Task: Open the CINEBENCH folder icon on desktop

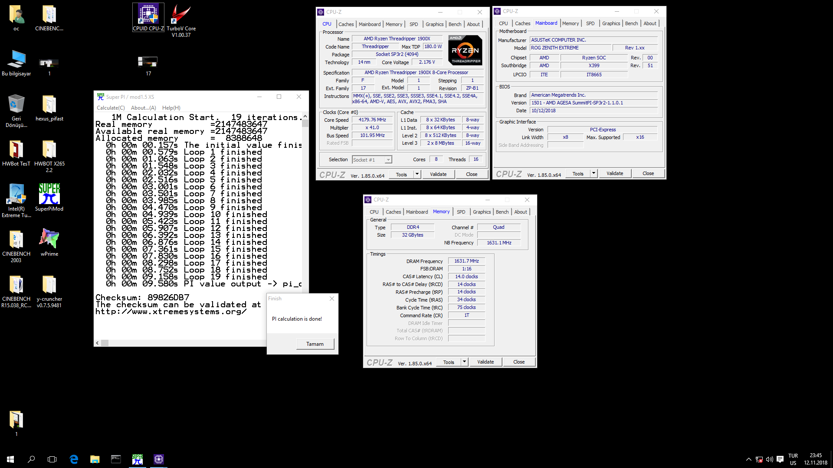Action: (x=49, y=18)
